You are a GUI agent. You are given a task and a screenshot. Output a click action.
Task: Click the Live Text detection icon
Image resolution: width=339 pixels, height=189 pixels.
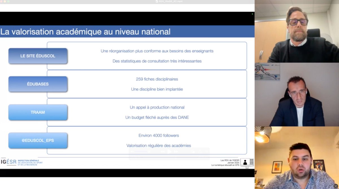(335, 186)
